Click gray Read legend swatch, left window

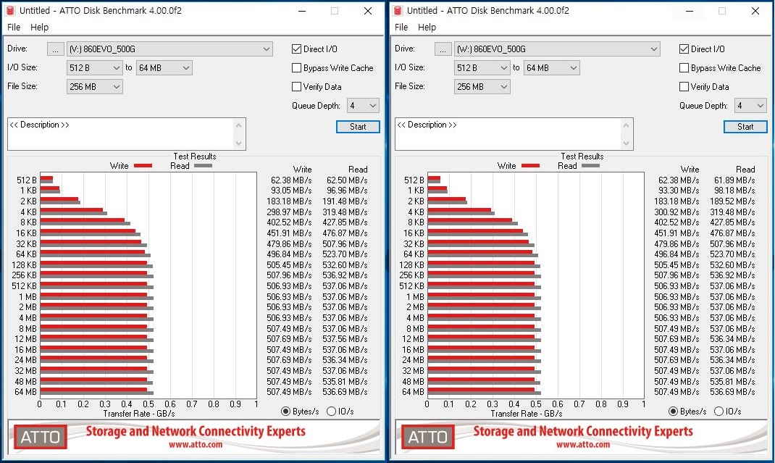pos(203,166)
